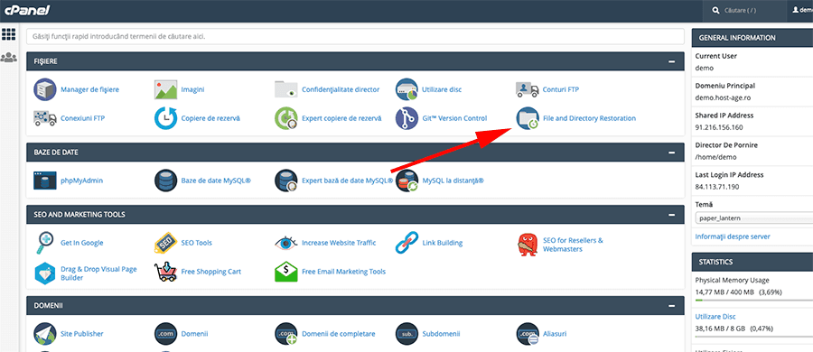This screenshot has width=813, height=352.
Task: Click Utilizare Disc progress bar
Action: coord(754,337)
